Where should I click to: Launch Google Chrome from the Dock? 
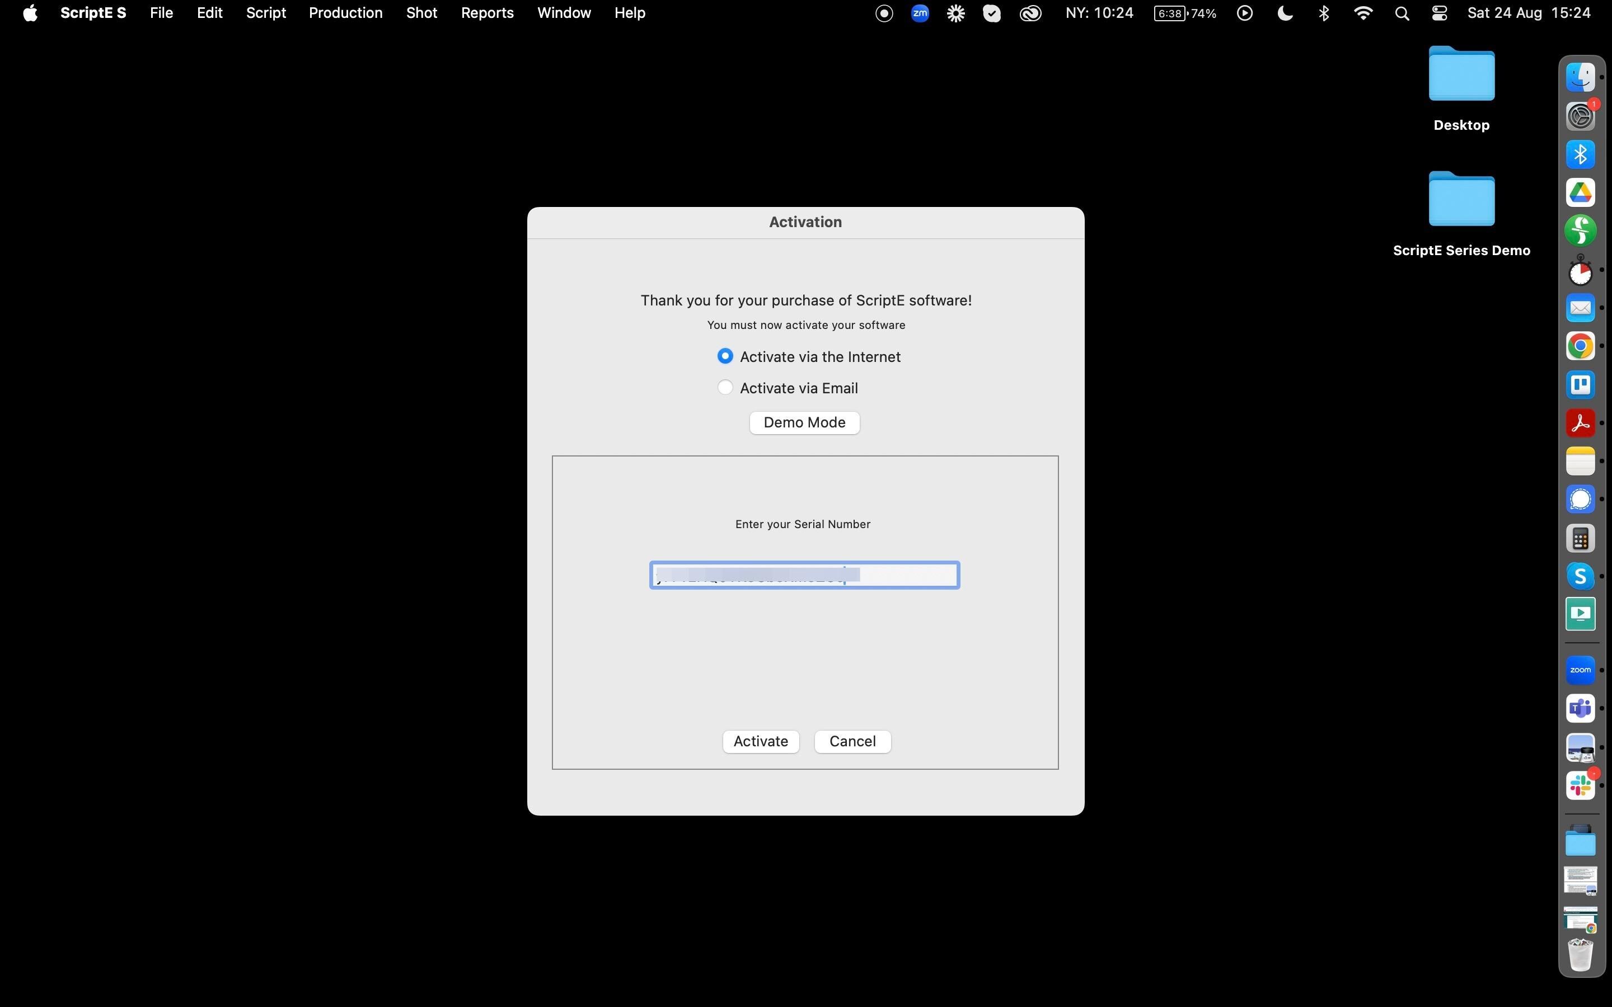pyautogui.click(x=1580, y=346)
